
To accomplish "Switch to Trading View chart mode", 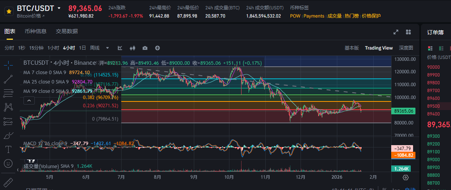I will [x=379, y=48].
